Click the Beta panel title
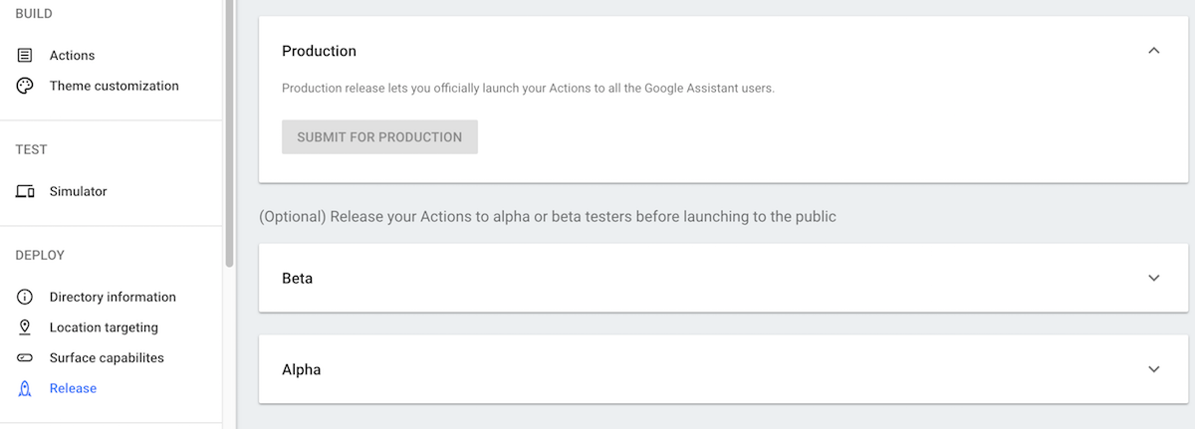Screen dimensions: 1195x429 297,278
